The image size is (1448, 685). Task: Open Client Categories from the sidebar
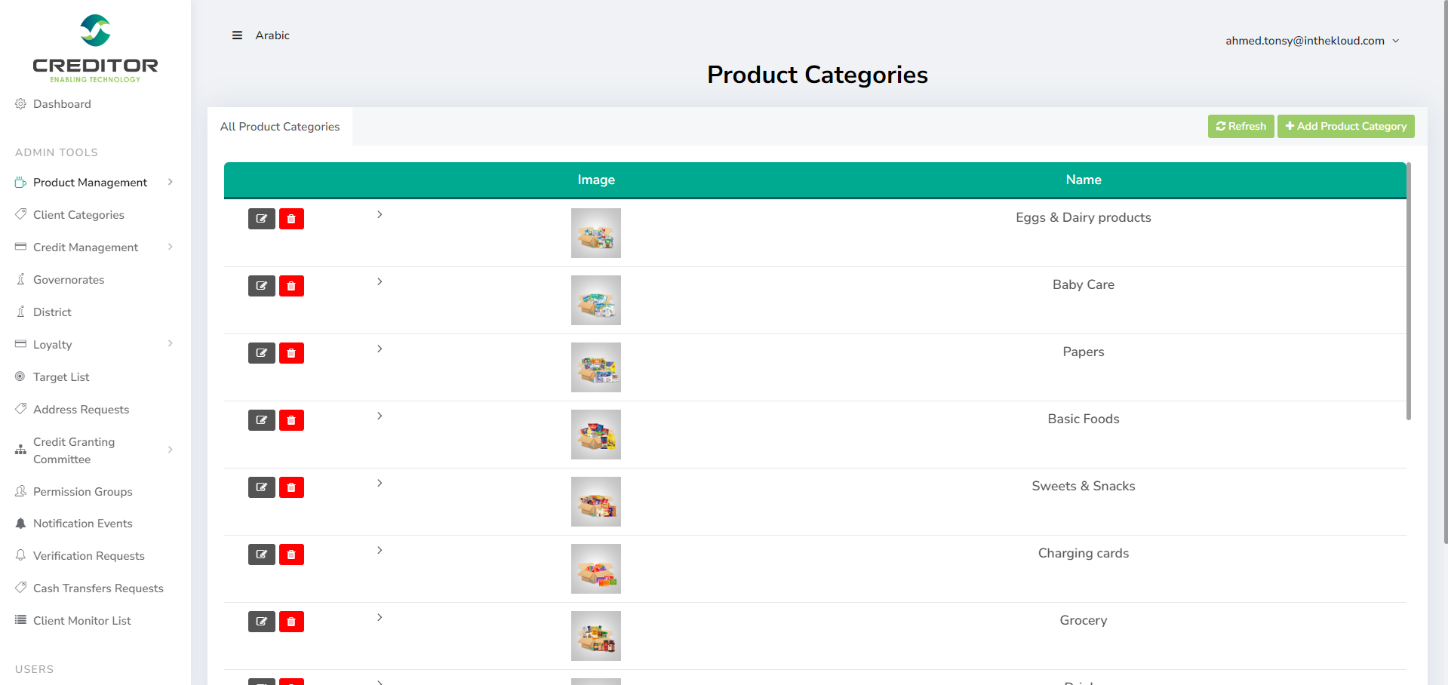coord(78,215)
